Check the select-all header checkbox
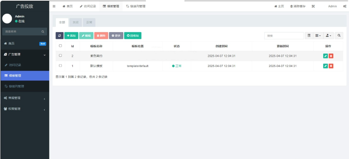The image size is (349, 159). pyautogui.click(x=60, y=46)
